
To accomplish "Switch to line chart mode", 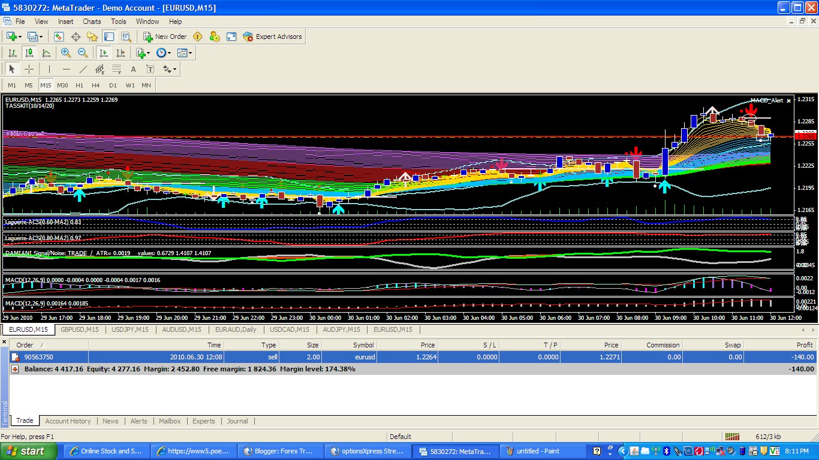I will pos(46,53).
